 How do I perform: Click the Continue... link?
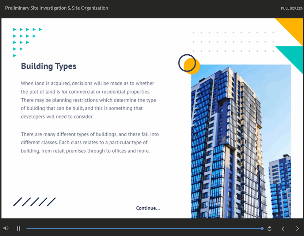coord(148,208)
